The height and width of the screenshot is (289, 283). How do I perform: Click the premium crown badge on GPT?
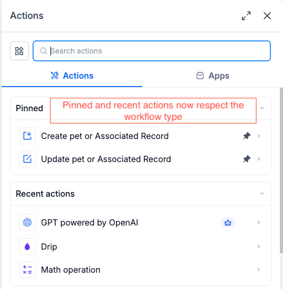[228, 222]
